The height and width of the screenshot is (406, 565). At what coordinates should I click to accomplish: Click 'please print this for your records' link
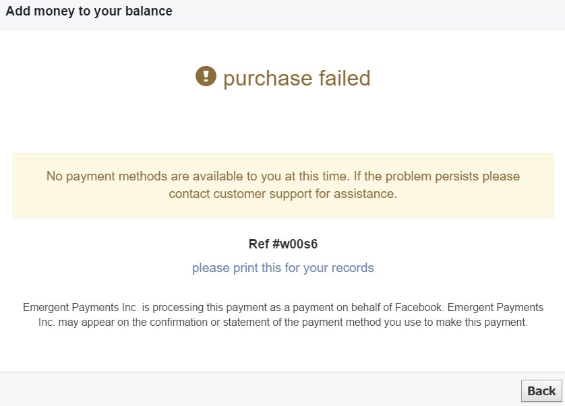point(282,268)
